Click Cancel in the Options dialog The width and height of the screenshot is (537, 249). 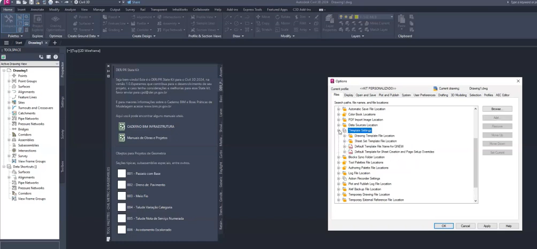[x=465, y=226]
